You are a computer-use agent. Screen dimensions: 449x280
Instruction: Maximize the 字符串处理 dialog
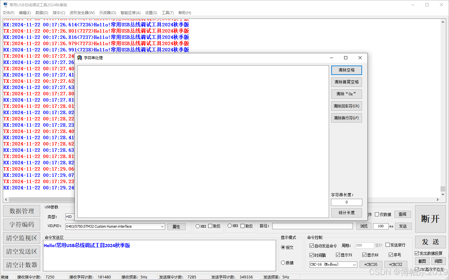click(x=346, y=58)
